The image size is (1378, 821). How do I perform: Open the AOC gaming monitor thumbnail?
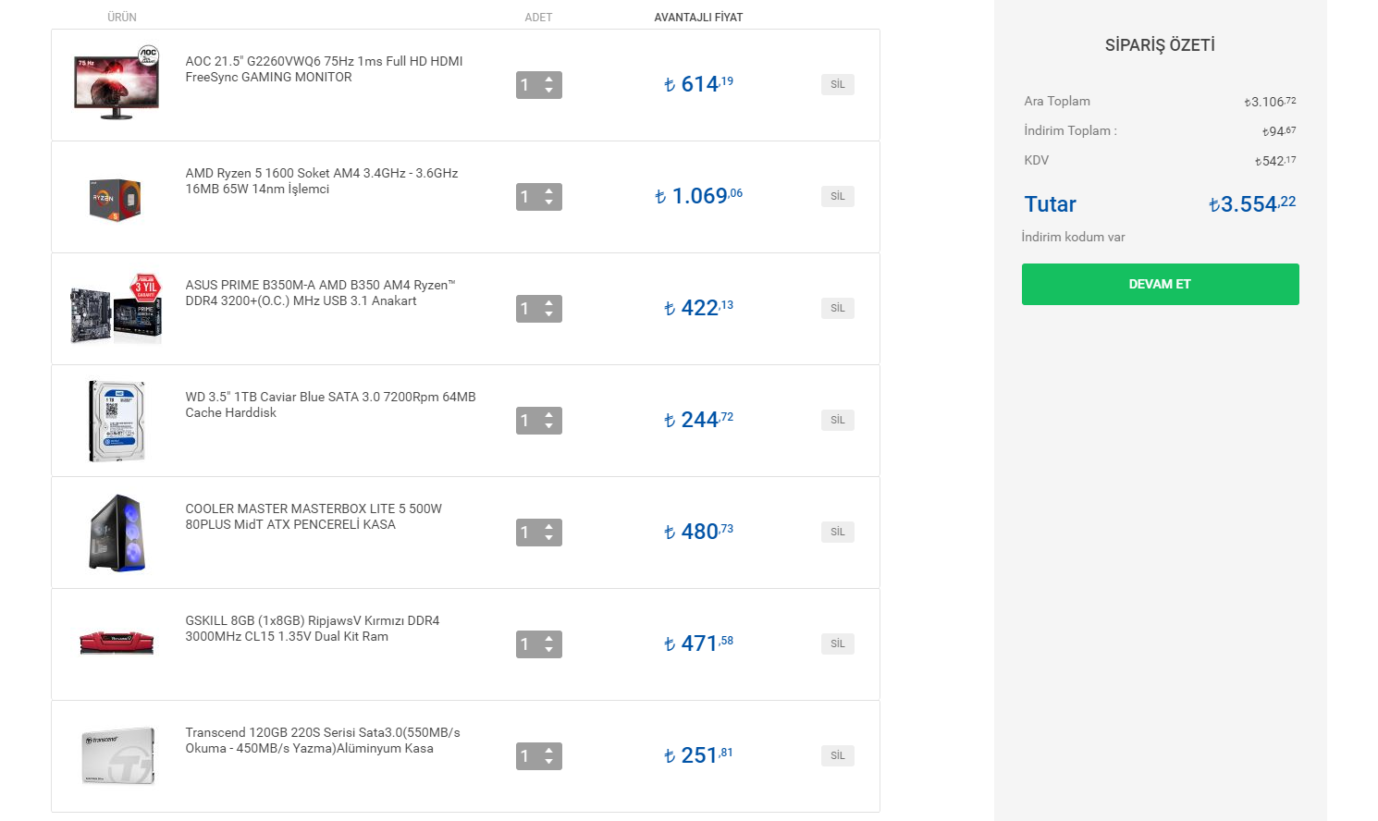(117, 84)
